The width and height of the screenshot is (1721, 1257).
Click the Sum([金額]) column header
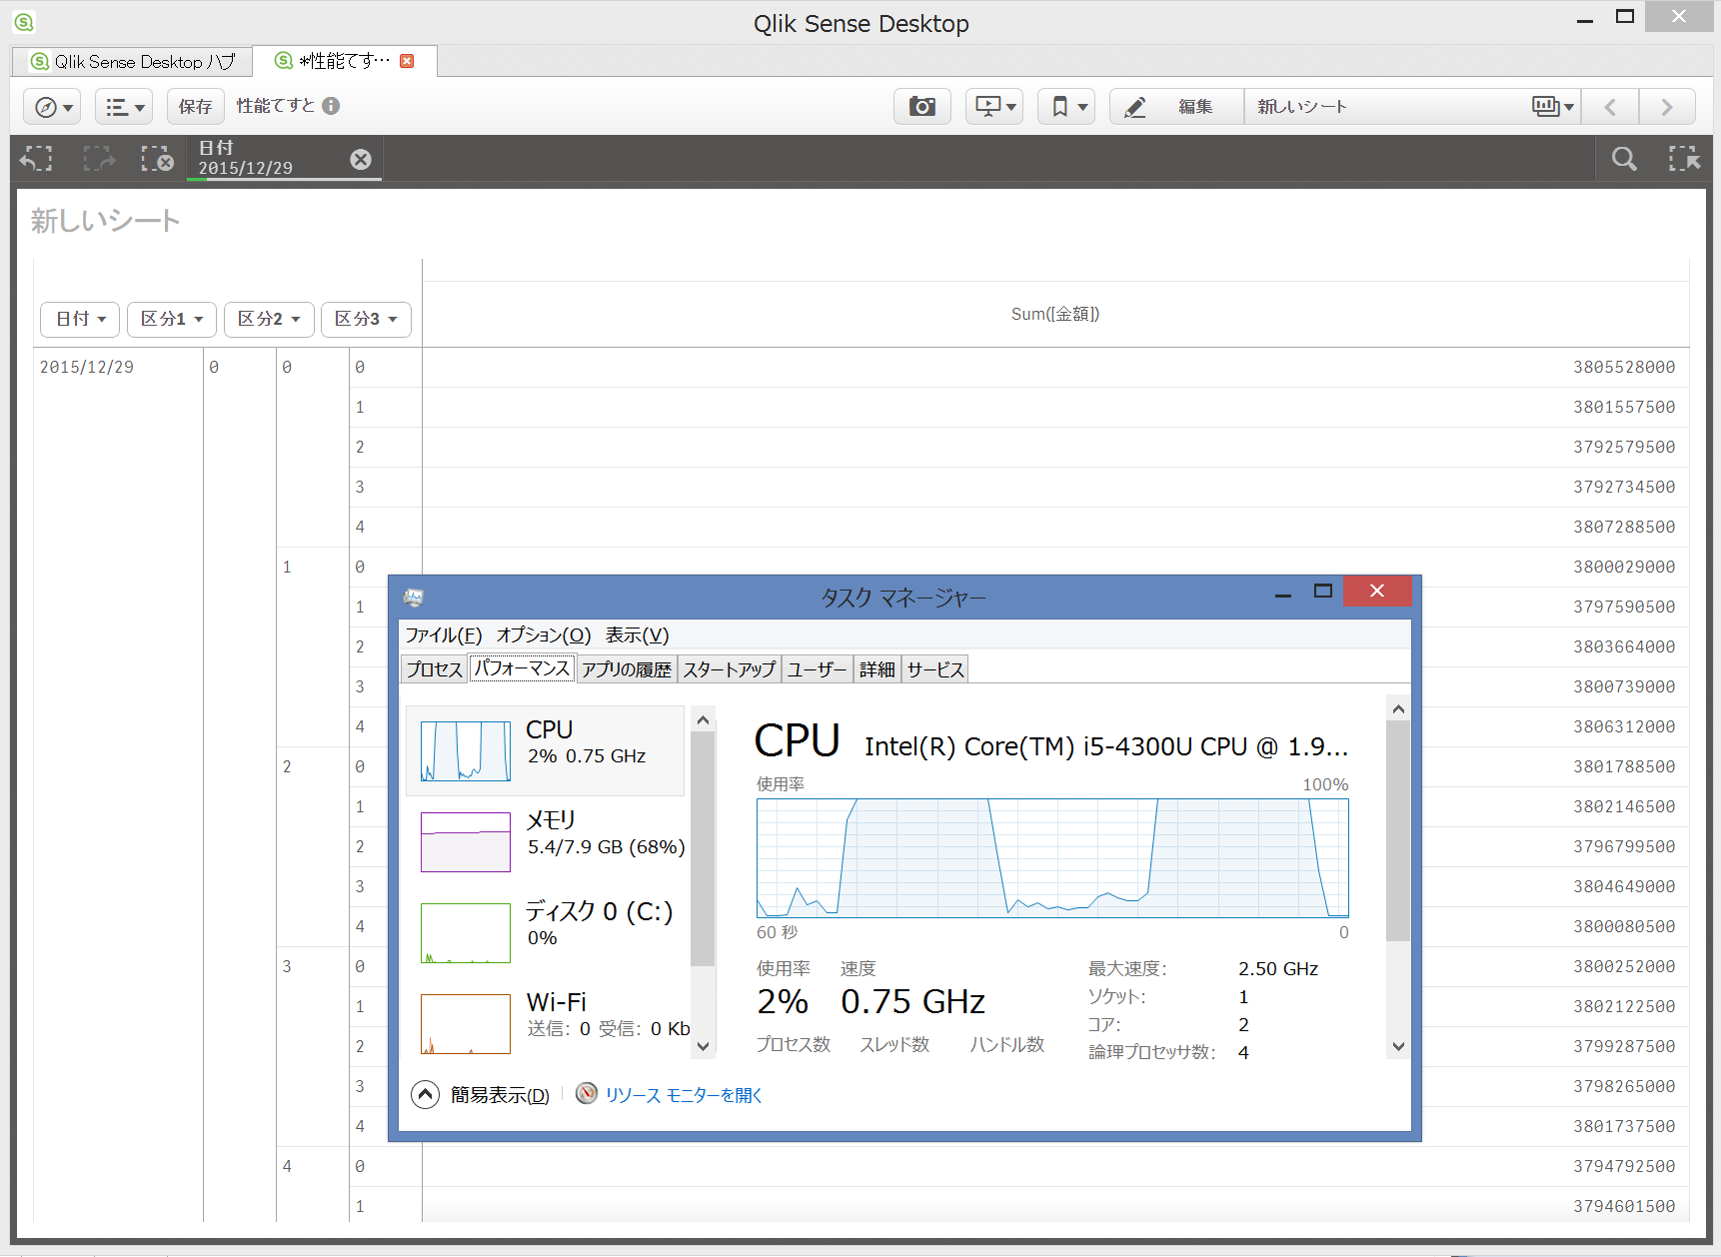[x=1055, y=314]
